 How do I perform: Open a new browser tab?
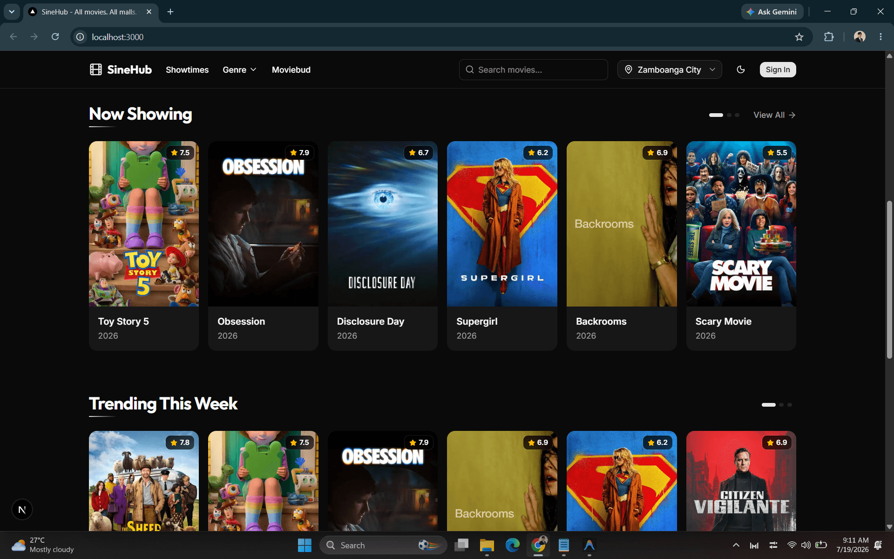coord(170,12)
